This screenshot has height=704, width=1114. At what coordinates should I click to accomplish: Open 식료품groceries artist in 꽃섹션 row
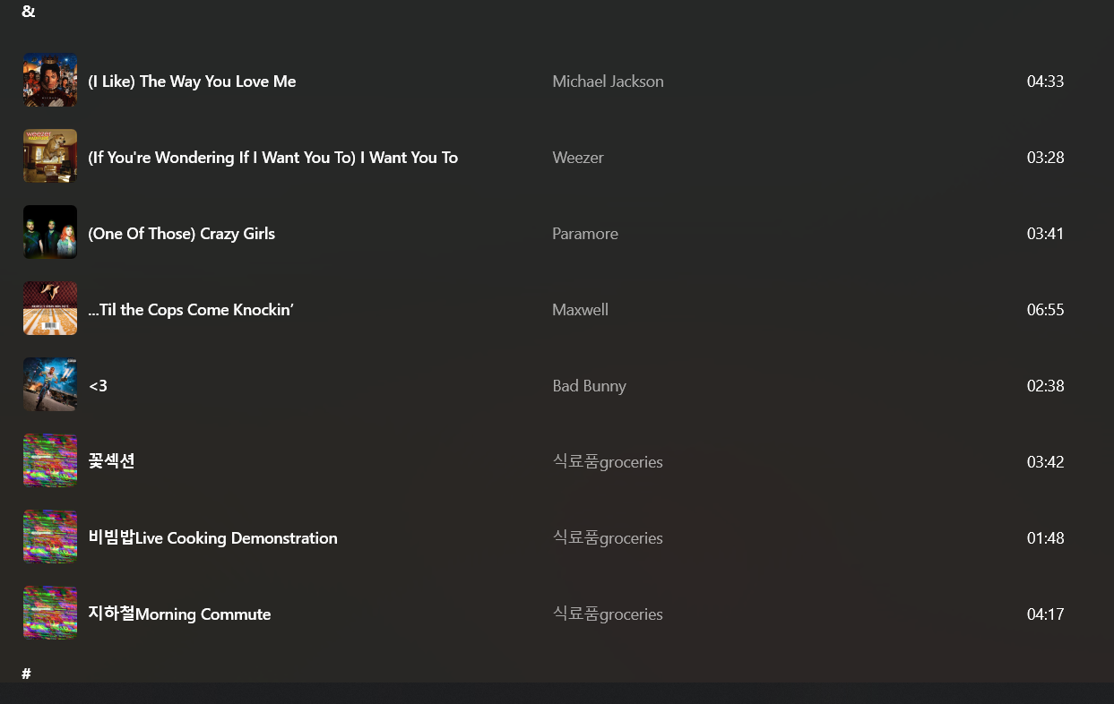tap(608, 462)
